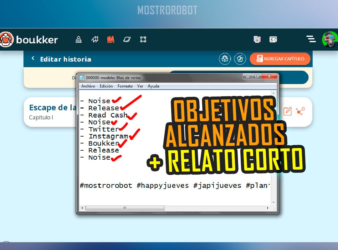Click the '#happyjueves' hashtag text

(163, 185)
